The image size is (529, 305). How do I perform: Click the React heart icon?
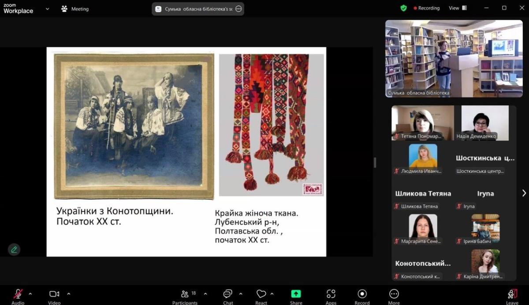[x=261, y=294]
